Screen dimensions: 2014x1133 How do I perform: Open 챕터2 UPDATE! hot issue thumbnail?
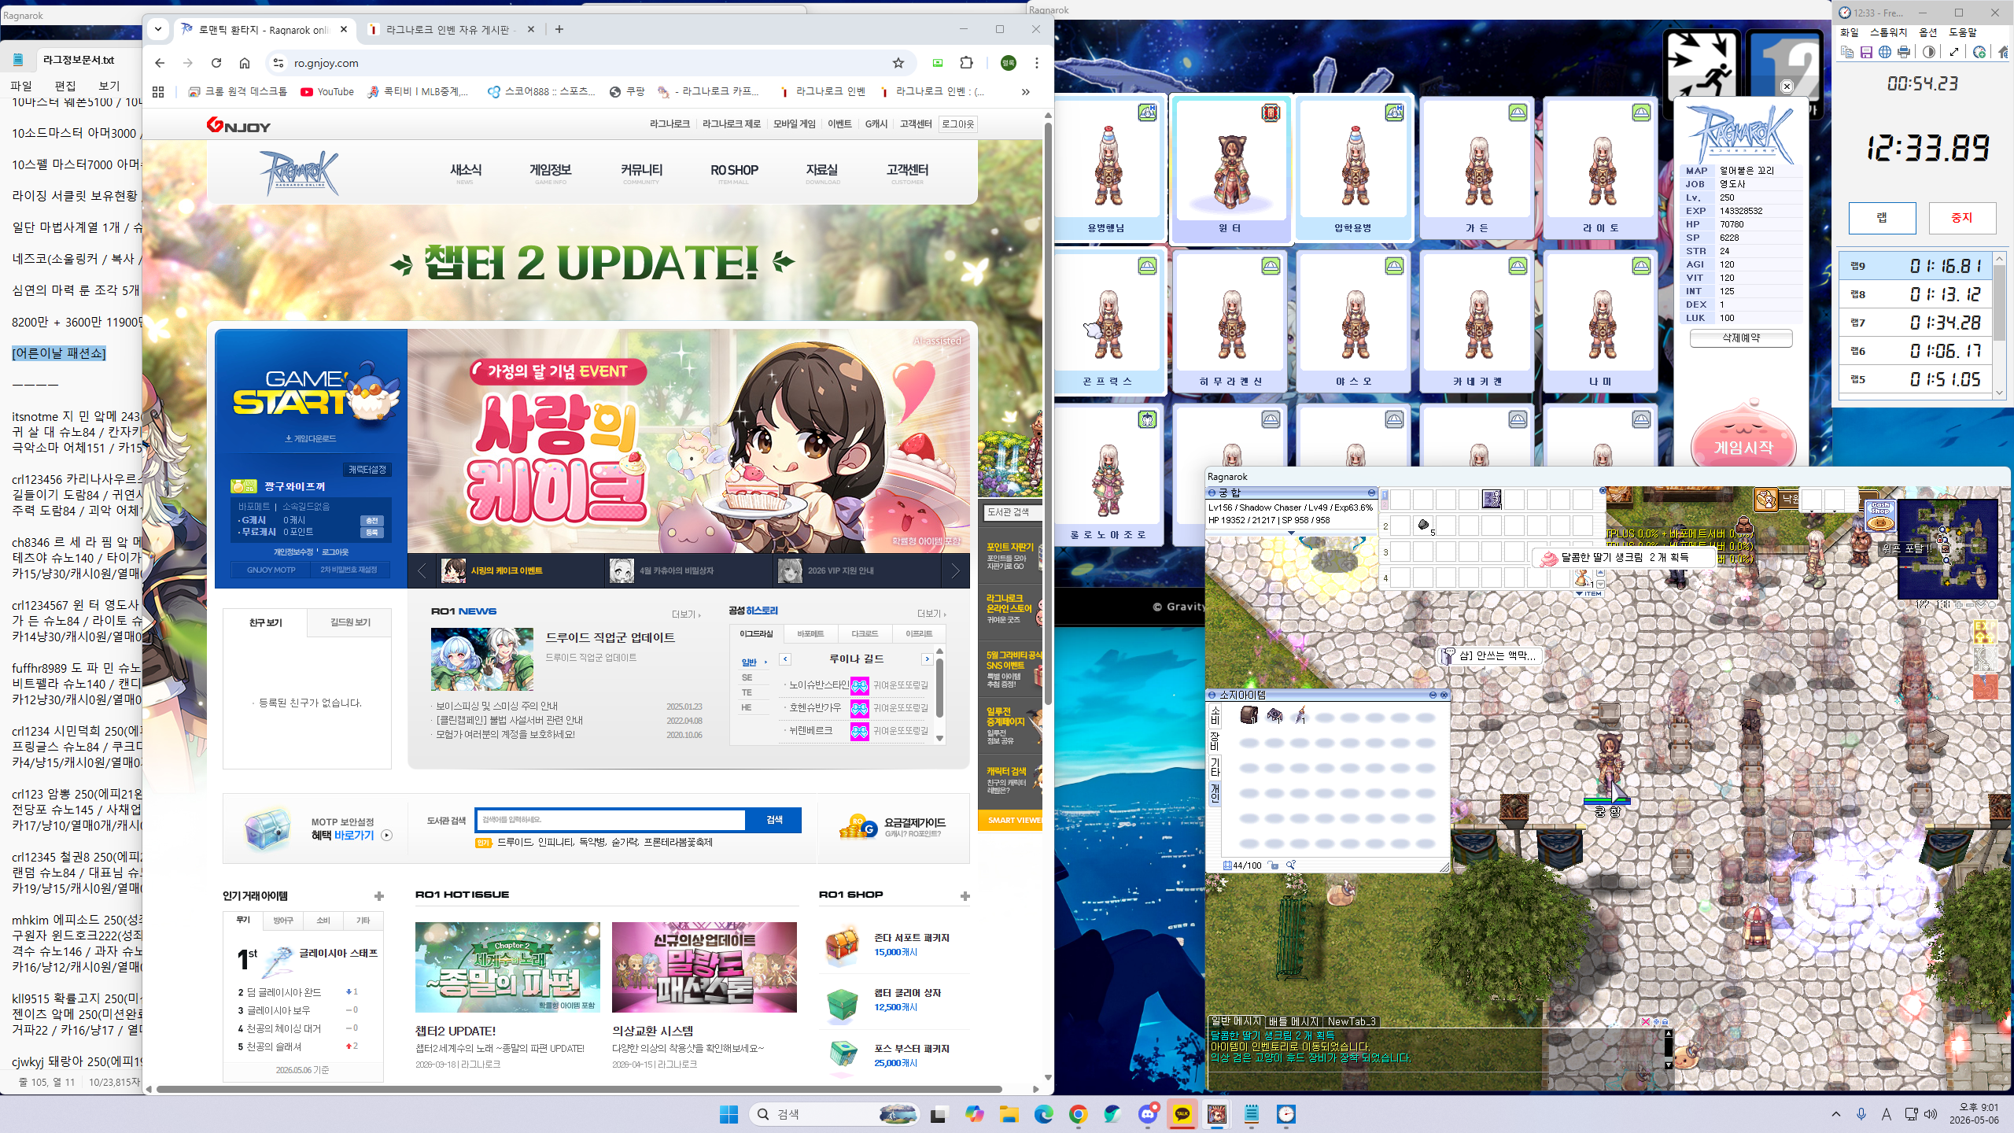point(507,967)
